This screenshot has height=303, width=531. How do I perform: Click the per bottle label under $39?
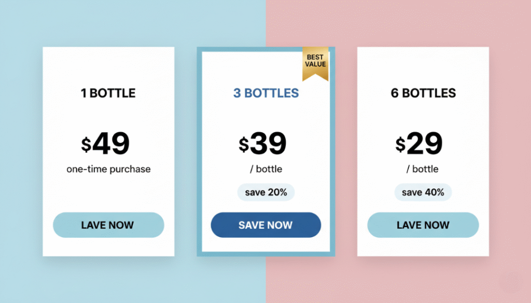tap(266, 169)
